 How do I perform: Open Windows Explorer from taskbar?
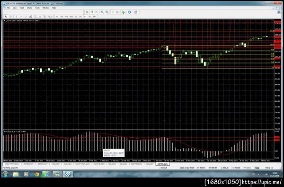16,174
